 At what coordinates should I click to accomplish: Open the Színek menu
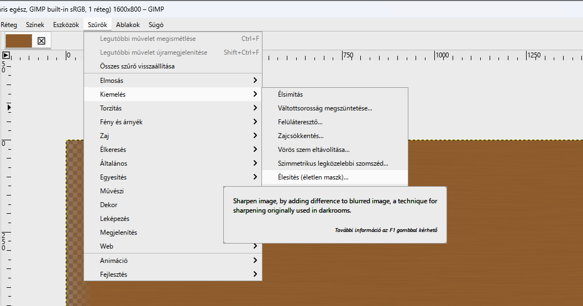[x=35, y=25]
